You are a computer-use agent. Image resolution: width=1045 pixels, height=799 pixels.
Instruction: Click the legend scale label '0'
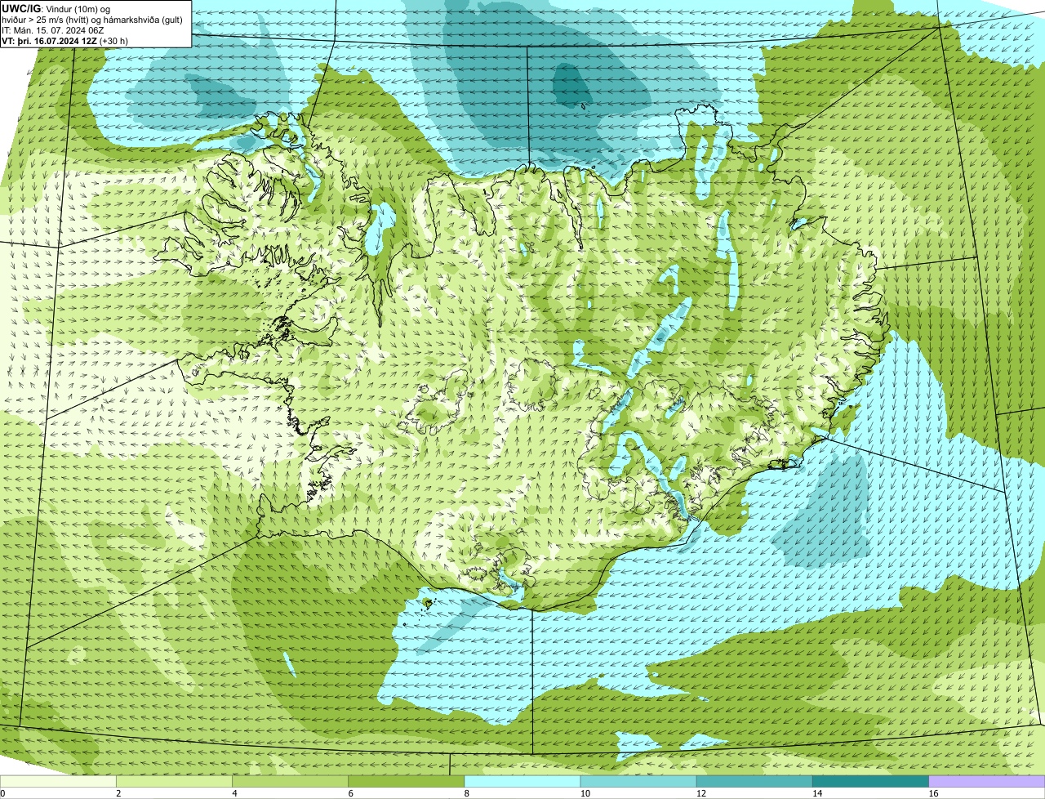2,793
